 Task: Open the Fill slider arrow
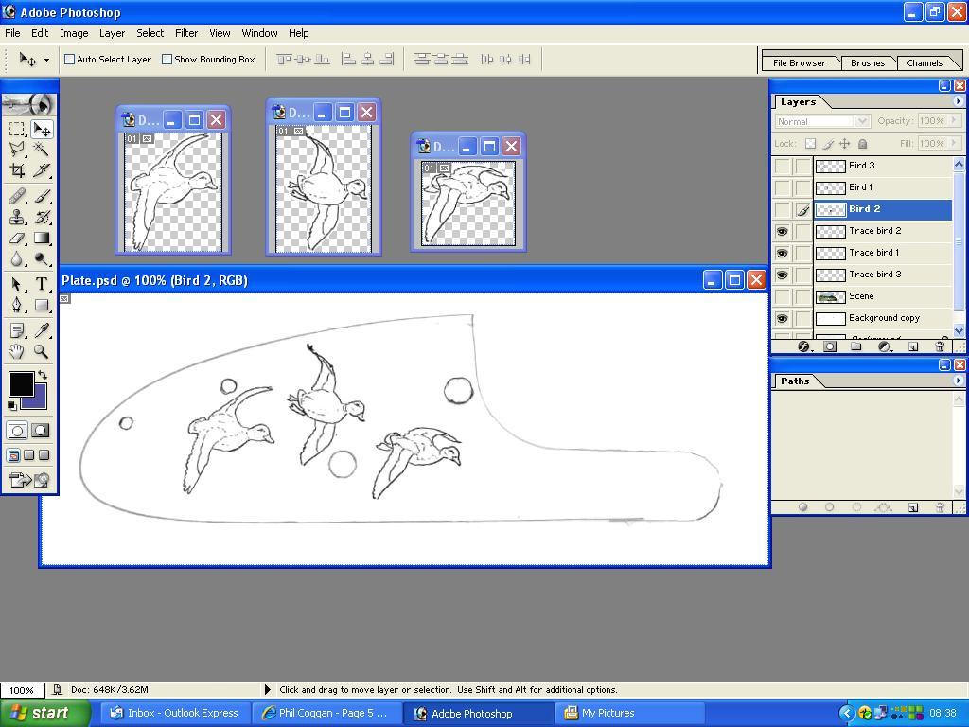pyautogui.click(x=954, y=144)
